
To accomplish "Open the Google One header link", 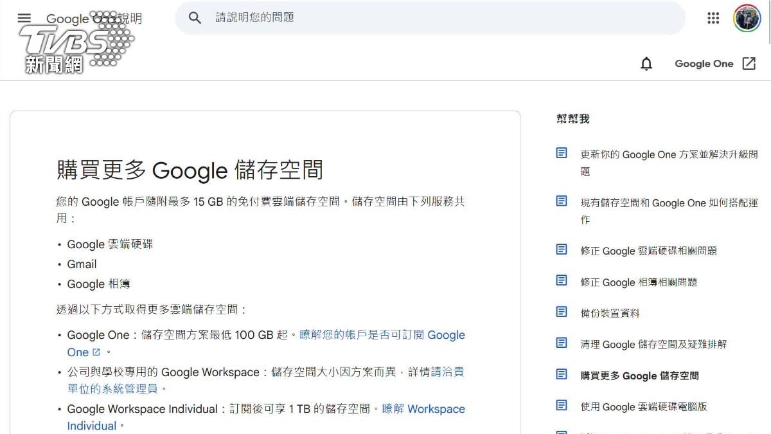I will pos(704,64).
